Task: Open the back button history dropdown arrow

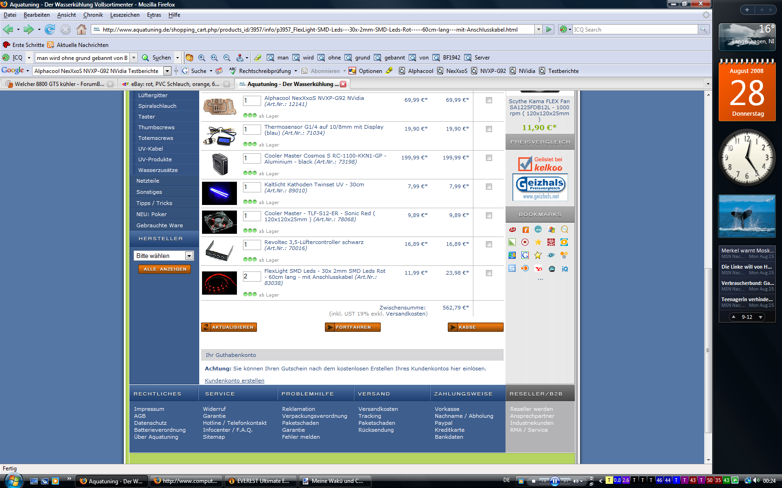Action: point(18,29)
